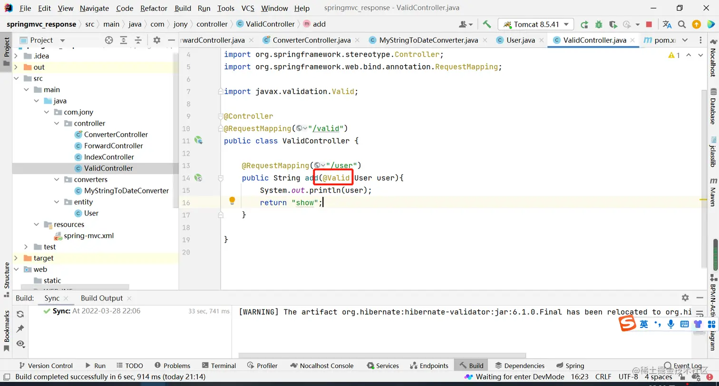Viewport: 719px width, 386px height.
Task: Show the hidden editor tabs list chevron
Action: tap(685, 40)
